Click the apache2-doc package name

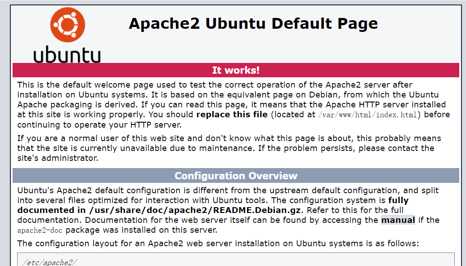point(40,231)
